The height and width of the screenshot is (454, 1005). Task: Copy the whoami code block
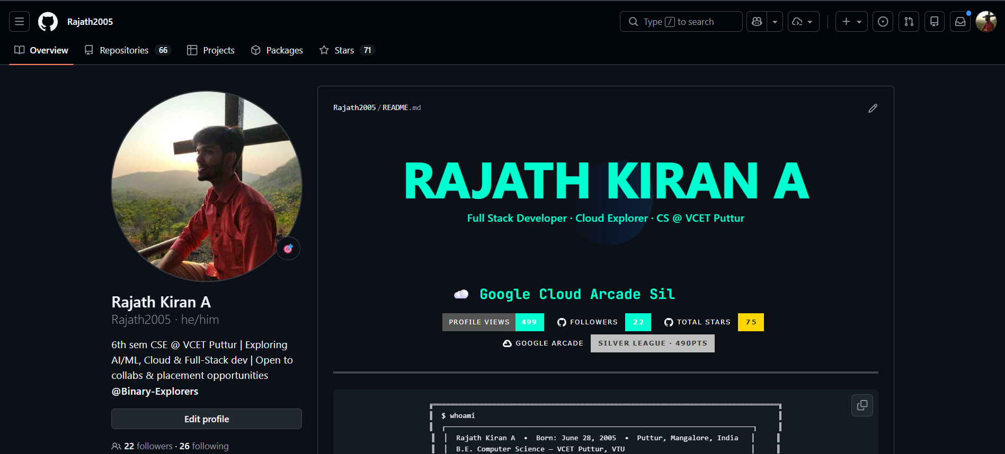point(862,405)
